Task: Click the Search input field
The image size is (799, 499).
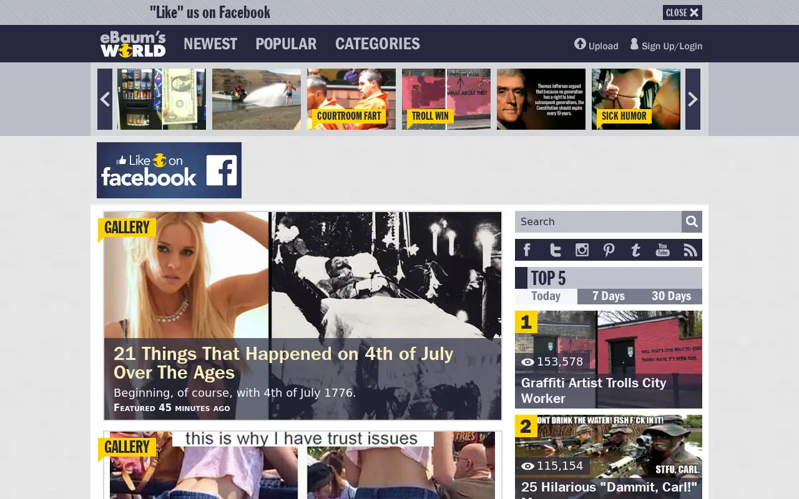Action: pyautogui.click(x=598, y=221)
